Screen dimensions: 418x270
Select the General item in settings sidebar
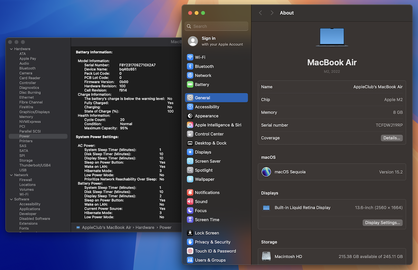pyautogui.click(x=216, y=98)
